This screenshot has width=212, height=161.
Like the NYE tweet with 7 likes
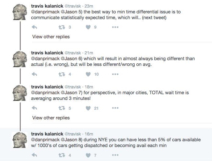pyautogui.click(x=88, y=155)
